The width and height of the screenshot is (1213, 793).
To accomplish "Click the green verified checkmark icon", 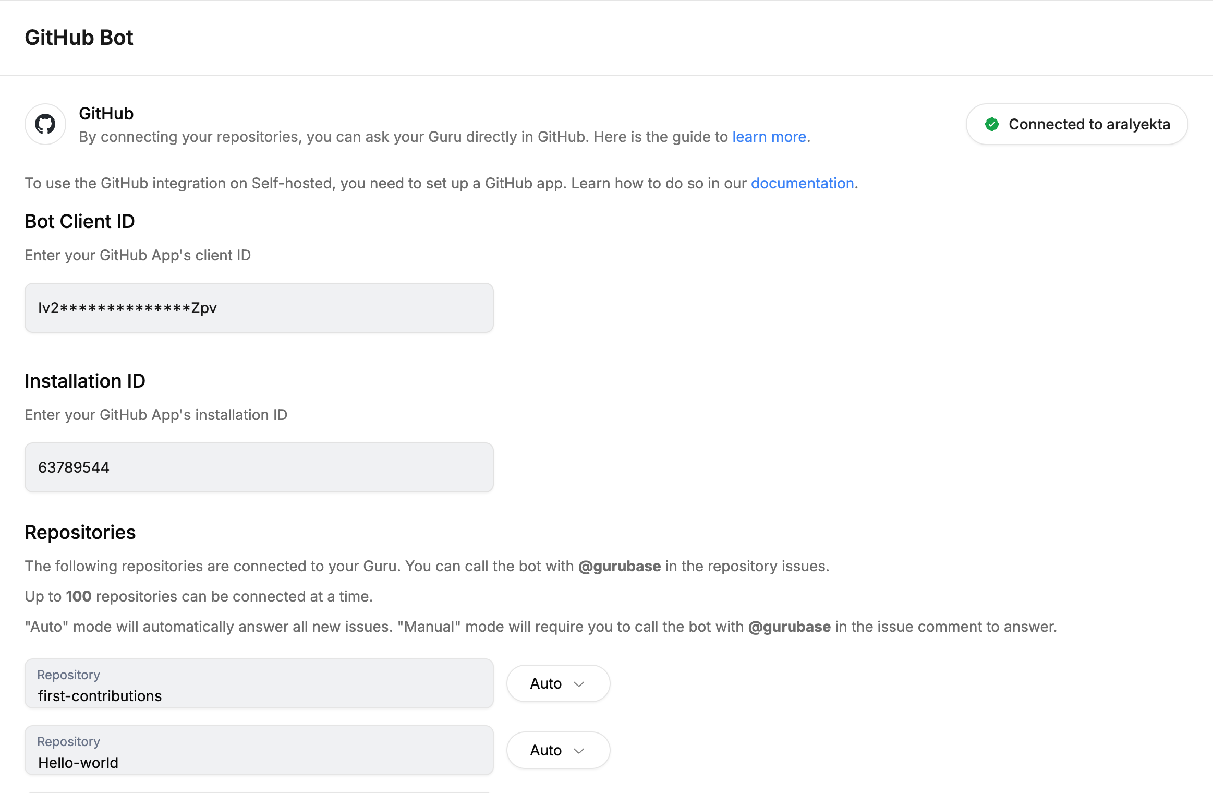I will (991, 124).
